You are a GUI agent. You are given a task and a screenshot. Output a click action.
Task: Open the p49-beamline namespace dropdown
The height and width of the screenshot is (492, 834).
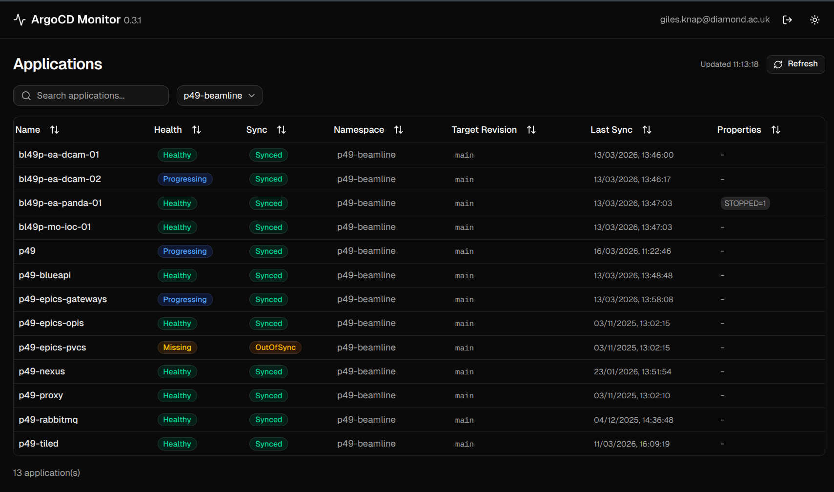click(219, 96)
